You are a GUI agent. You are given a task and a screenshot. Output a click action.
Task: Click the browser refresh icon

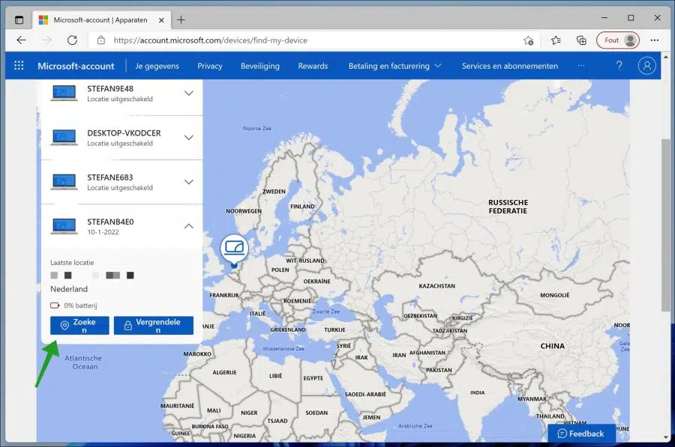[72, 40]
